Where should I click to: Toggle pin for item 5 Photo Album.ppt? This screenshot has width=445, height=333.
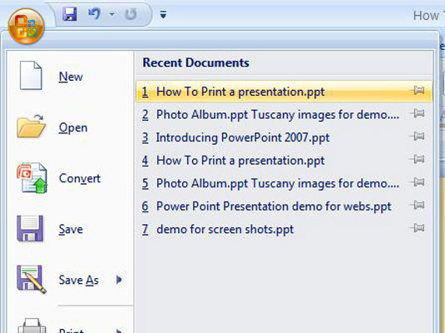click(418, 182)
